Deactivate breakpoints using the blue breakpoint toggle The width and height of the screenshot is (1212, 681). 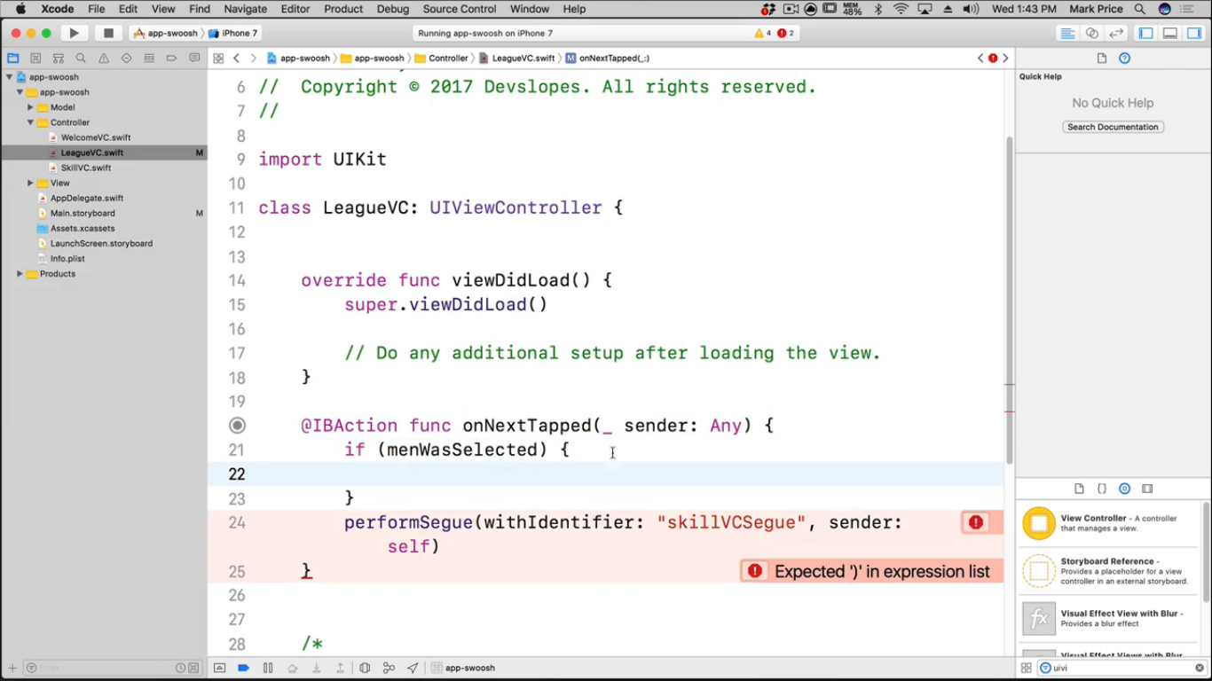click(x=243, y=668)
